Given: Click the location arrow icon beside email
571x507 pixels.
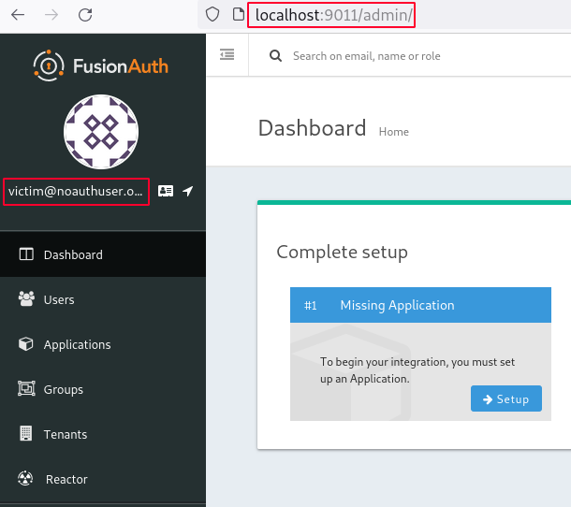Looking at the screenshot, I should [188, 191].
